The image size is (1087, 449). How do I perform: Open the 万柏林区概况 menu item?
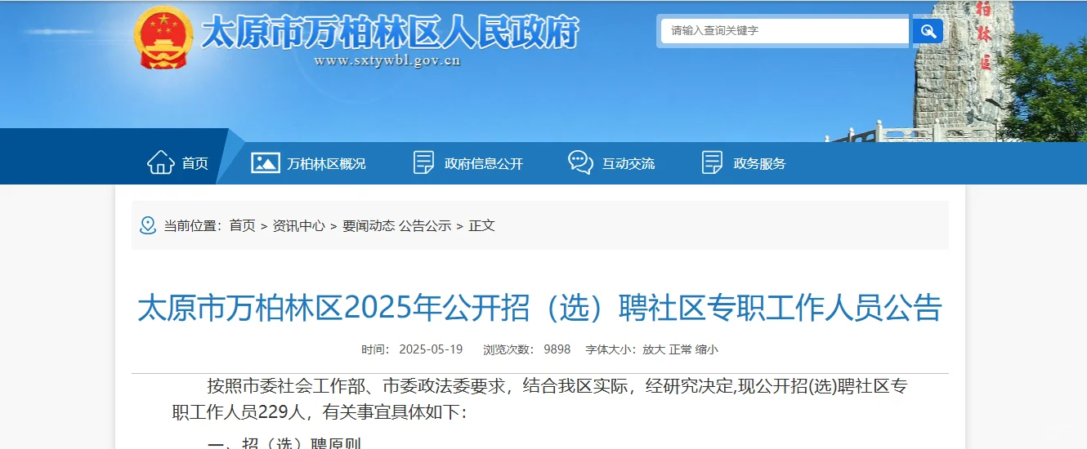pos(326,163)
